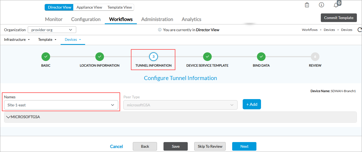Jump to Location Information step circle
Image resolution: width=362 pixels, height=152 pixels.
point(100,57)
